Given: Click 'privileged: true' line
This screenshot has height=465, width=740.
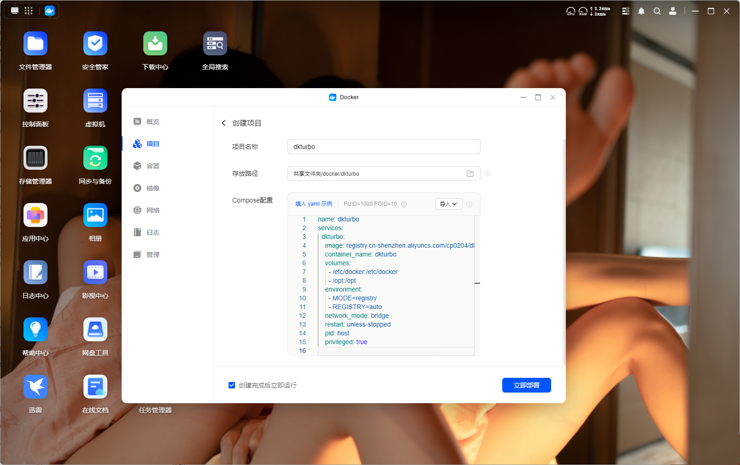Looking at the screenshot, I should (346, 342).
